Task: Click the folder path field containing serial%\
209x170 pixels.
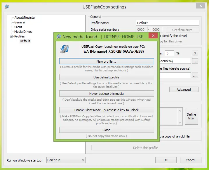Action: [x=175, y=61]
